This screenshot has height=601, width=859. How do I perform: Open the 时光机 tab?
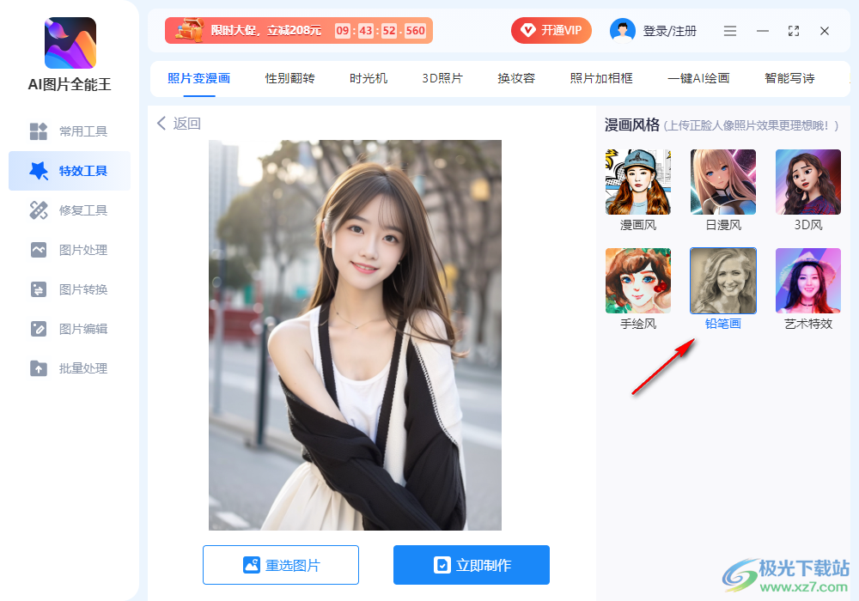pyautogui.click(x=368, y=78)
